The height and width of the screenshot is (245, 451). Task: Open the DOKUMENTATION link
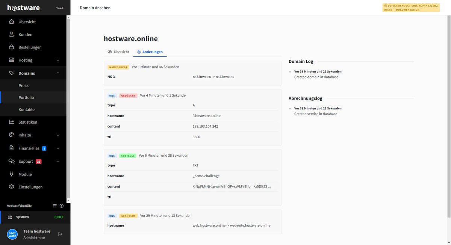tap(407, 10)
